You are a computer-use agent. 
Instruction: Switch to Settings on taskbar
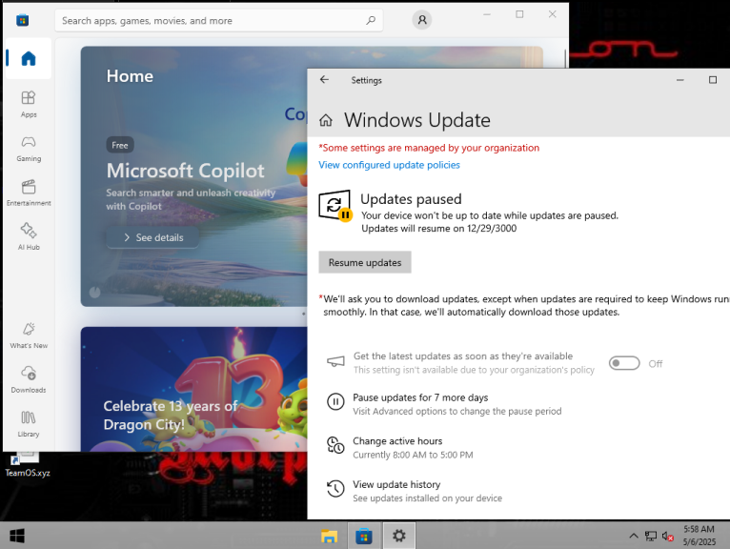coord(399,536)
